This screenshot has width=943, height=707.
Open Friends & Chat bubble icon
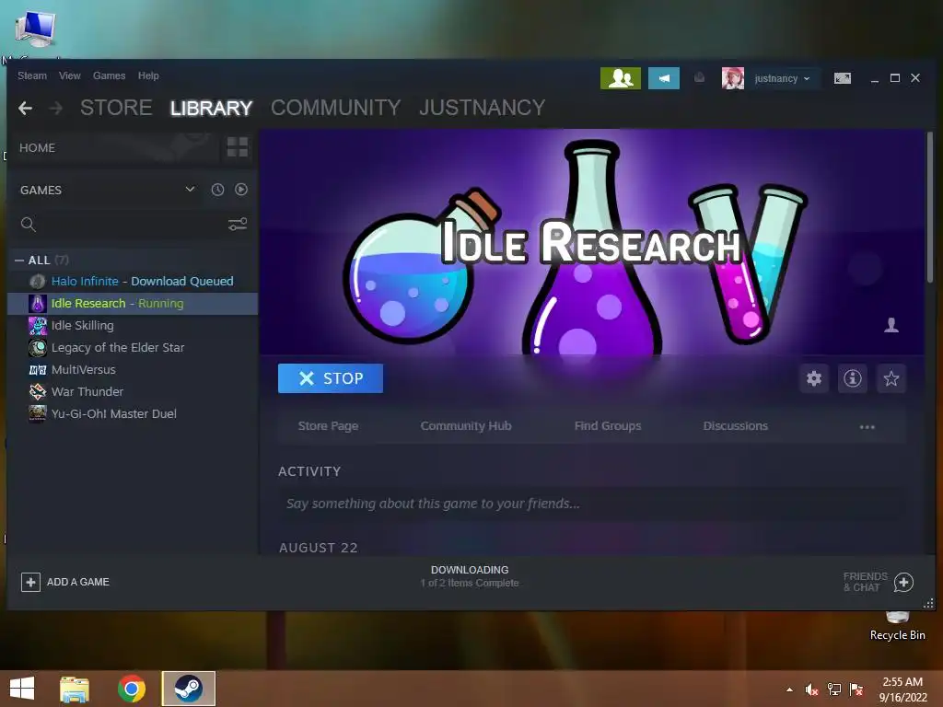[x=903, y=582]
